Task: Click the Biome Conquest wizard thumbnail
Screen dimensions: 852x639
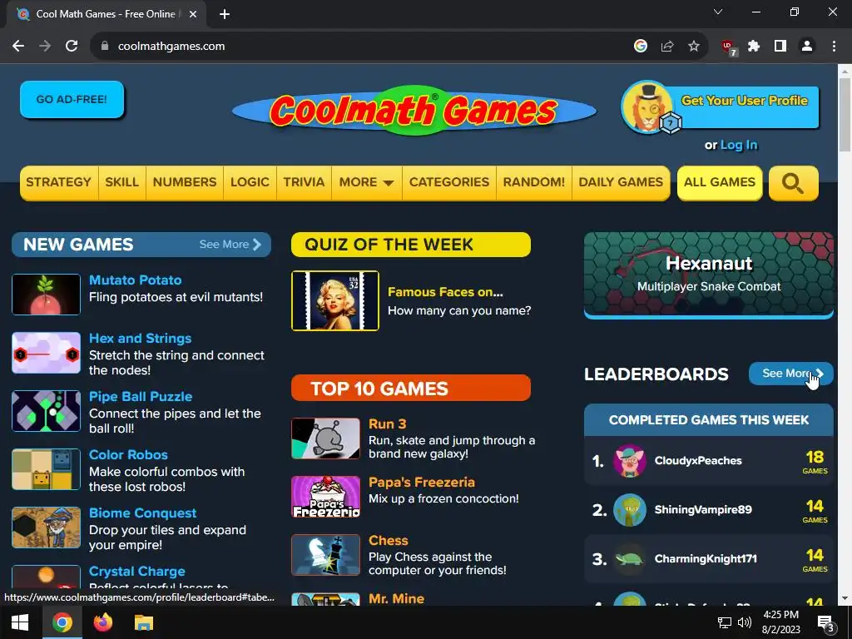Action: coord(47,528)
